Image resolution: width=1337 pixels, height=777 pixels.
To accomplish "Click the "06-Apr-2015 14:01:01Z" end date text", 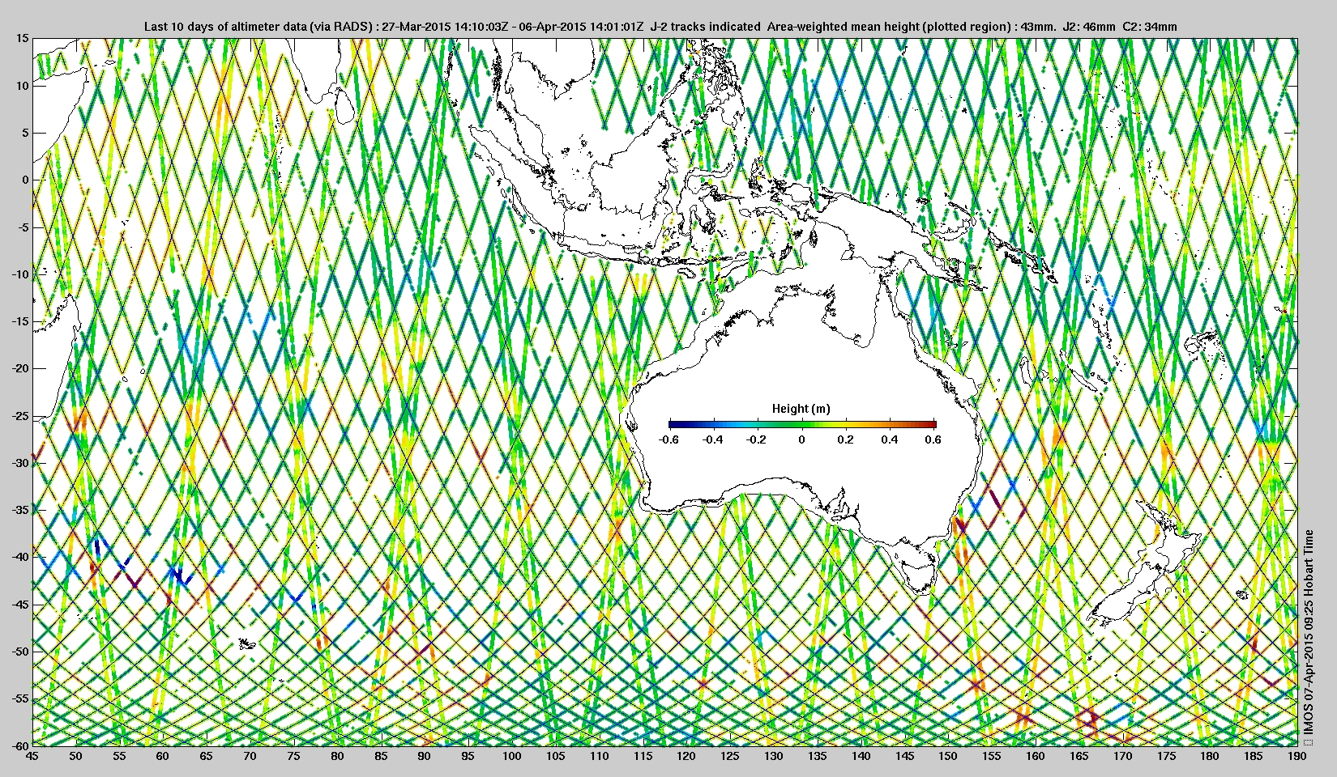I will 580,27.
